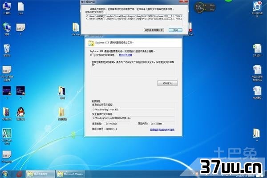Open the folder shortcut above the plain folder
This screenshot has height=178, width=267.
tap(62, 93)
